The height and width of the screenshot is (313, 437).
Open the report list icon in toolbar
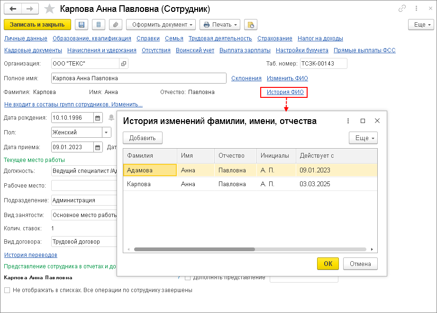coord(99,25)
